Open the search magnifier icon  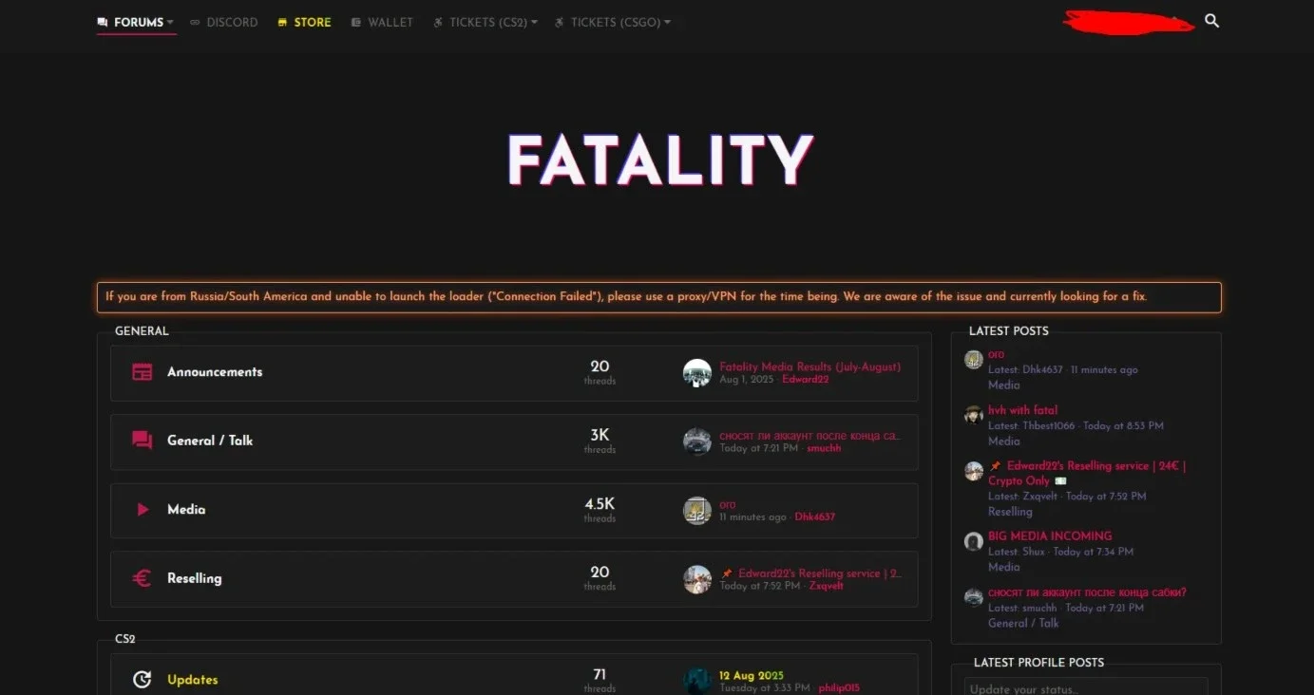click(1211, 21)
